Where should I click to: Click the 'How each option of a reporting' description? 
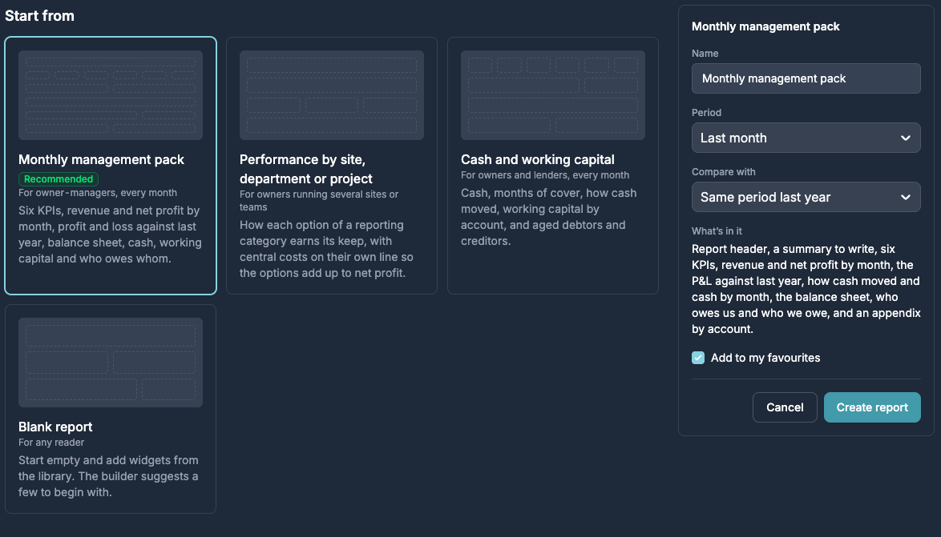[326, 249]
